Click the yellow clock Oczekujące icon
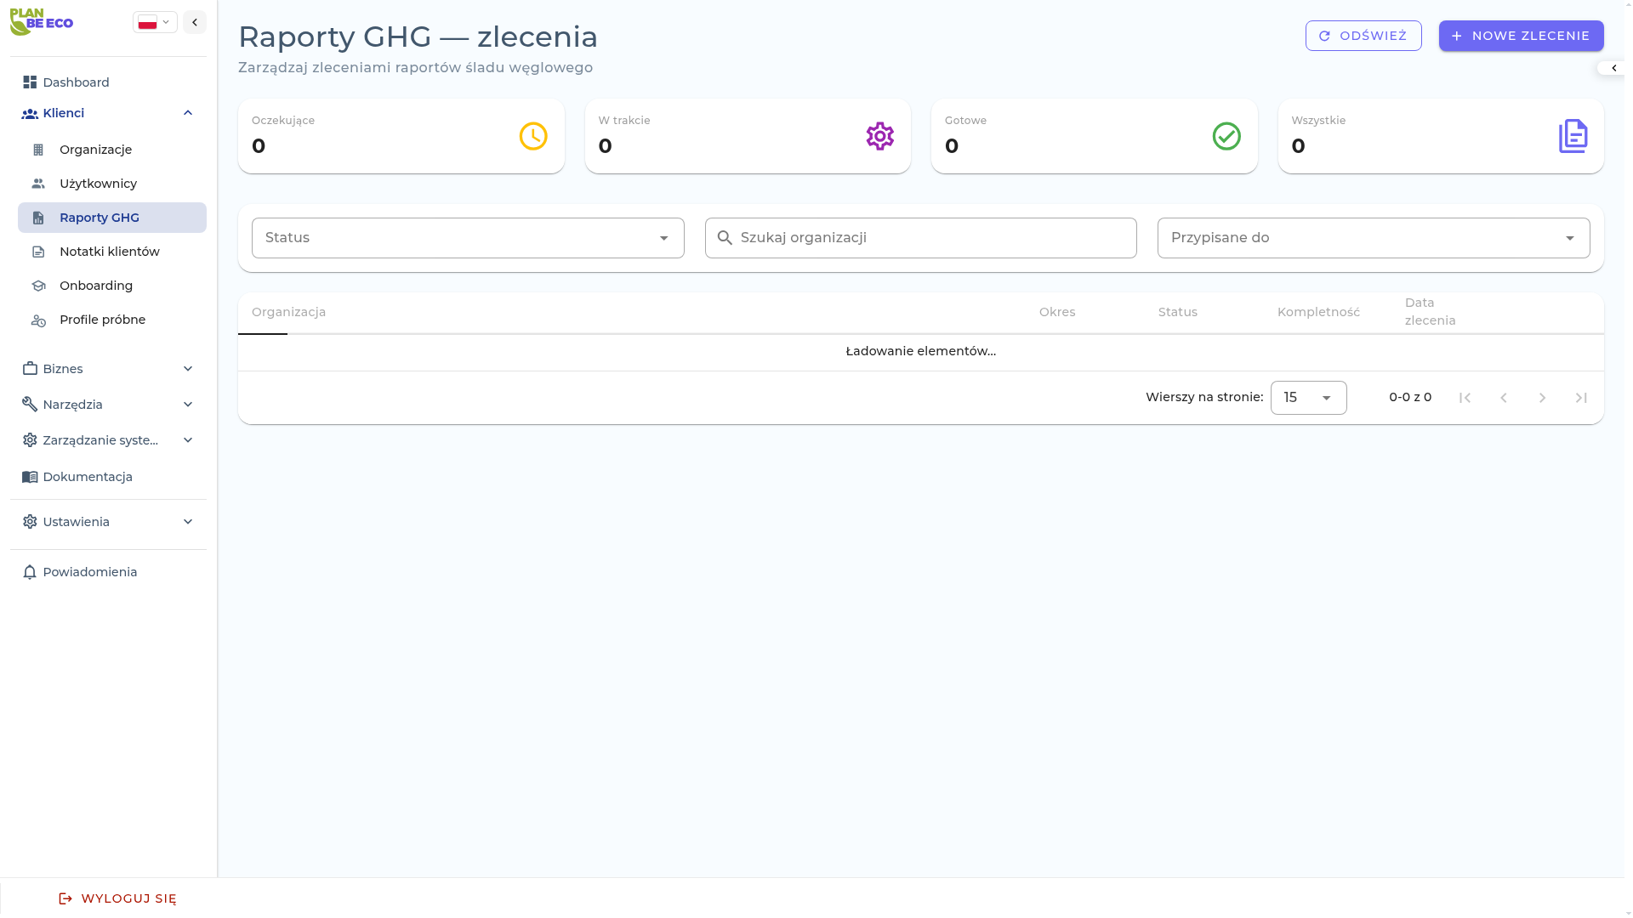The height and width of the screenshot is (918, 1633). (x=533, y=136)
